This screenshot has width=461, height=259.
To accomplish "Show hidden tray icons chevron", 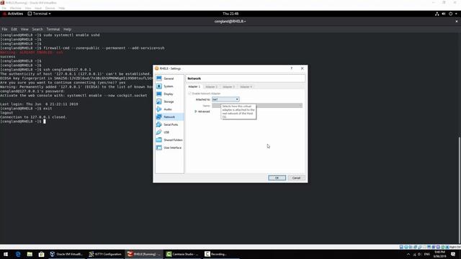I will (x=408, y=254).
